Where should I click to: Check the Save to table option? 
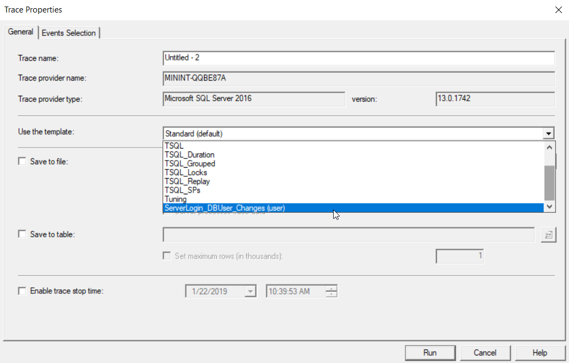coord(22,234)
